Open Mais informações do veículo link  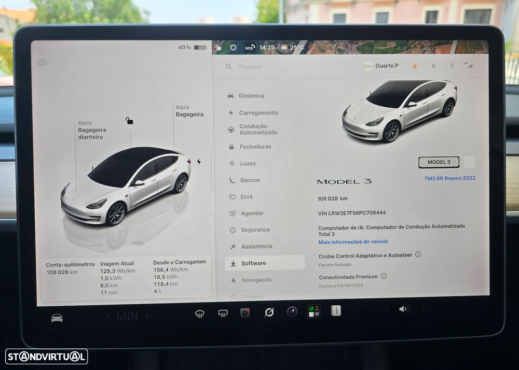point(353,242)
